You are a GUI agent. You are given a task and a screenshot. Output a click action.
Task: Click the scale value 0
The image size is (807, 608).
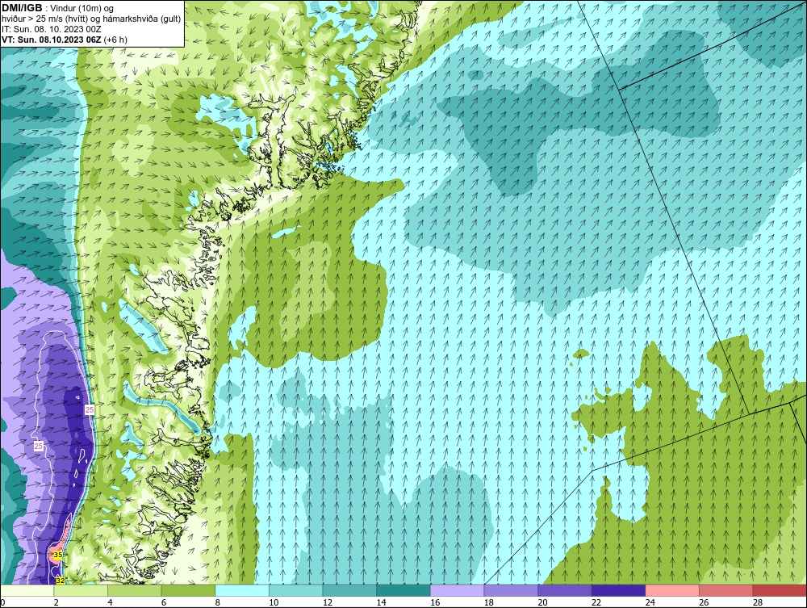click(2, 602)
